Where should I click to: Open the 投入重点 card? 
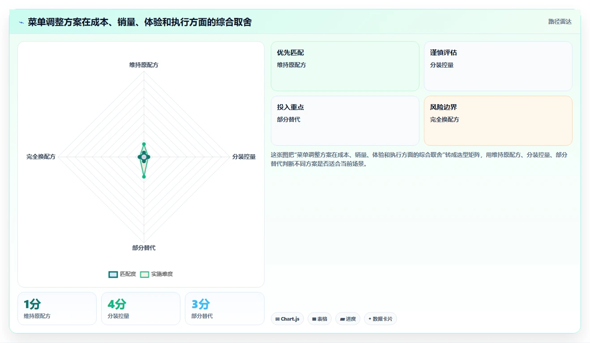pos(345,121)
